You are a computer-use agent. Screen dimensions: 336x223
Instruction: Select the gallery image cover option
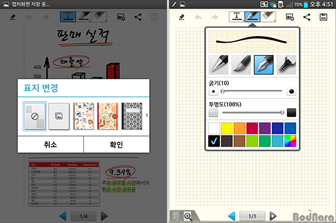[x=59, y=116]
